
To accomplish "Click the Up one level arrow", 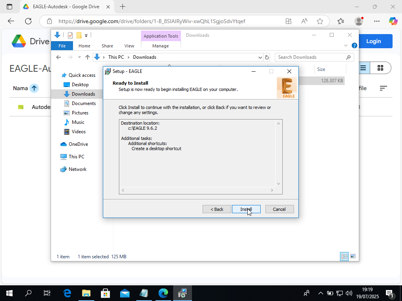I will [88, 57].
